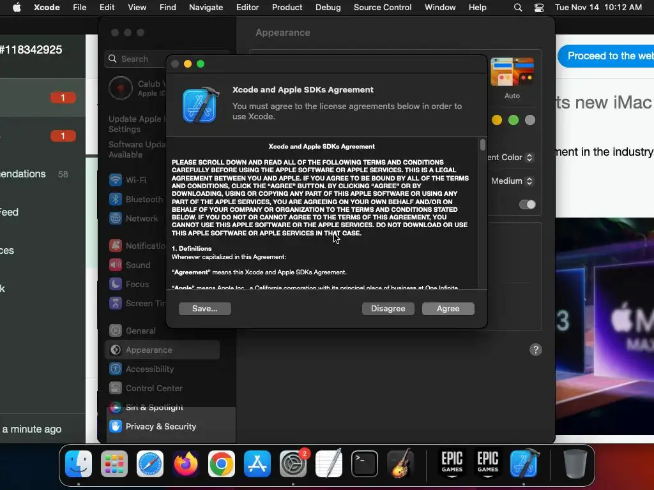Viewport: 654px width, 490px height.
Task: Click the agreement text scrollbar
Action: [483, 145]
